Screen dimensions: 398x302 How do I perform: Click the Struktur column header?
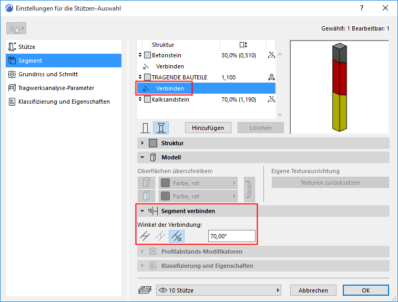[x=163, y=45]
